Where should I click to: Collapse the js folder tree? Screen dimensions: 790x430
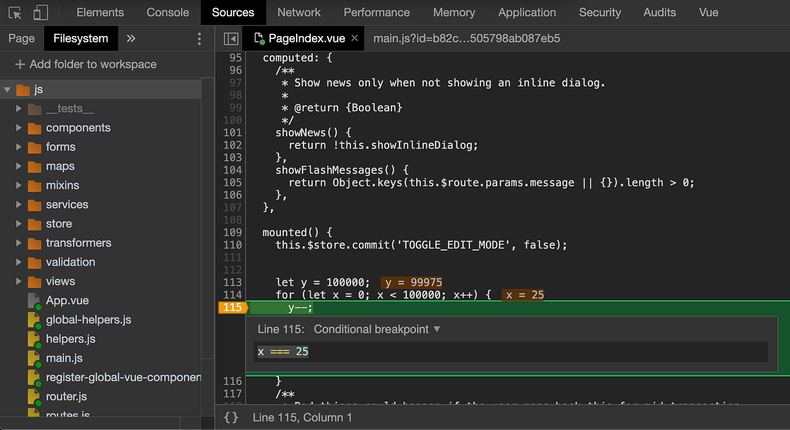tap(8, 89)
